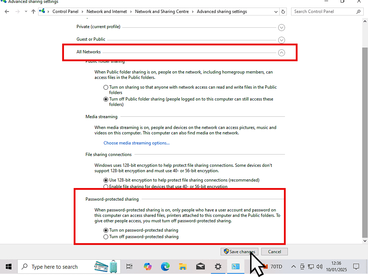Open the Mail app on taskbar

[x=201, y=267]
